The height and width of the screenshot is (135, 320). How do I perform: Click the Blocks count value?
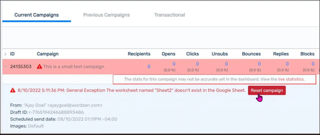click(x=313, y=64)
